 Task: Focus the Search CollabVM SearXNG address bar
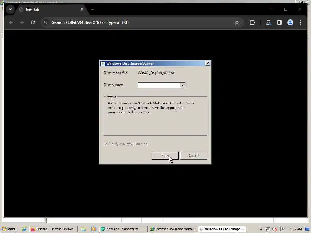(142, 22)
